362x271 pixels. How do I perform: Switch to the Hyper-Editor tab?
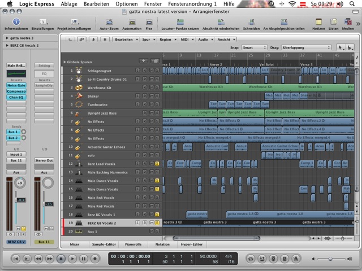[192, 244]
